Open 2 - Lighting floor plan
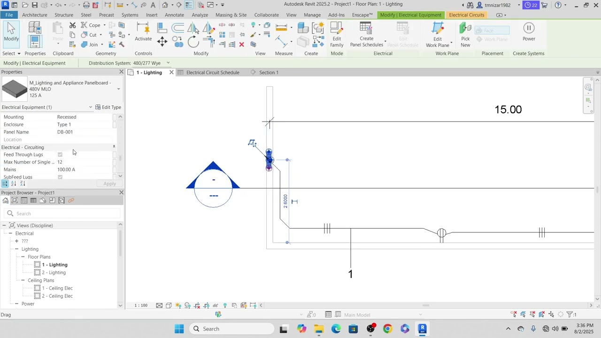Image resolution: width=601 pixels, height=338 pixels. point(54,273)
